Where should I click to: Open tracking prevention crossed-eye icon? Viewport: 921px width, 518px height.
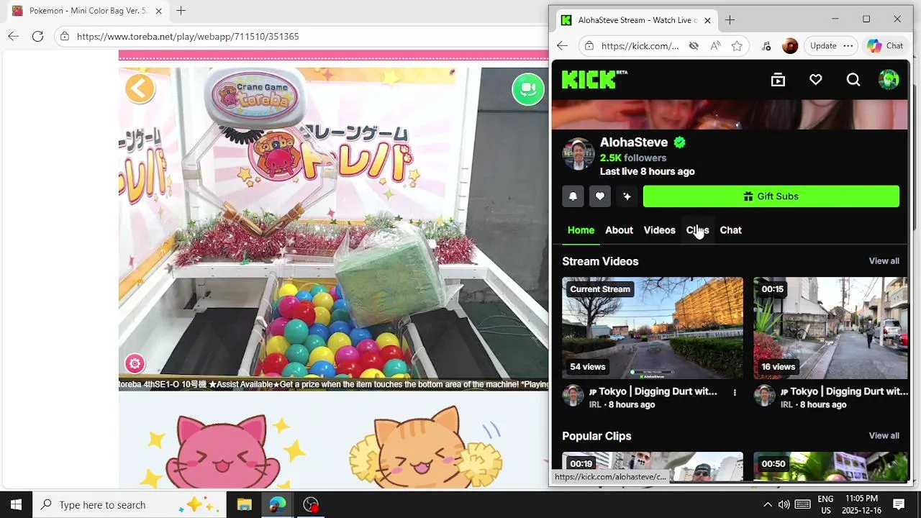point(694,45)
